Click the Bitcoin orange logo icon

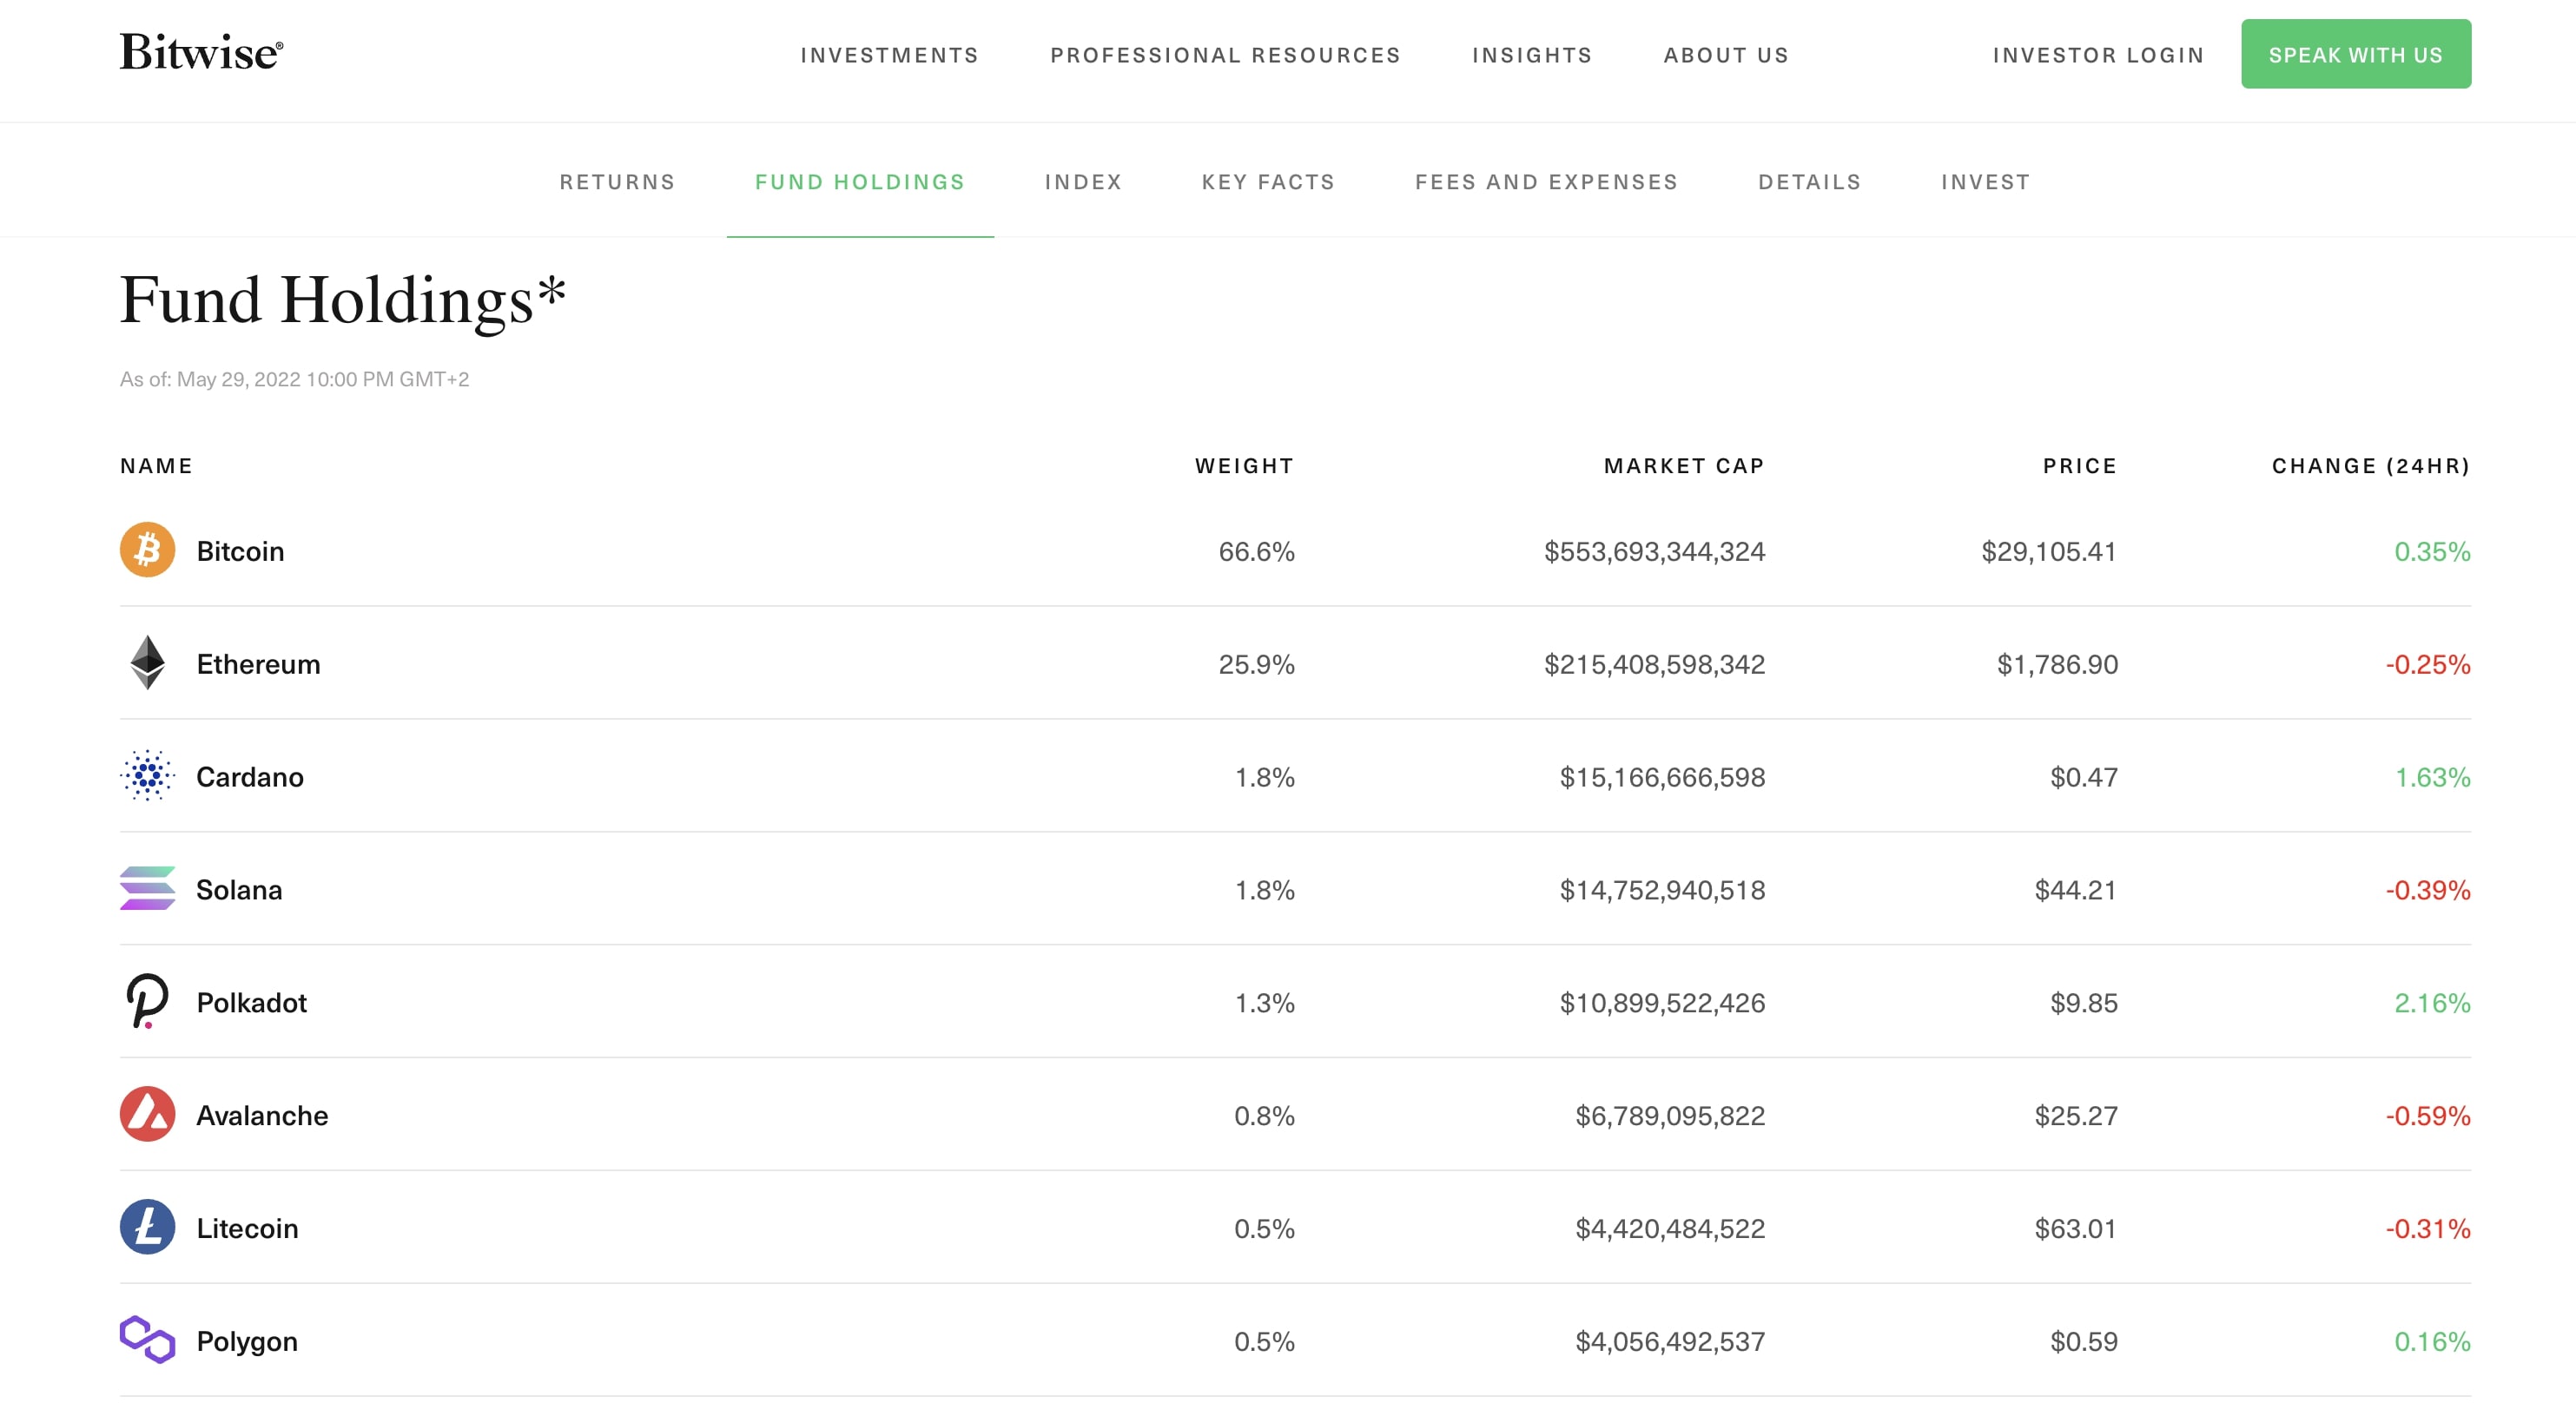point(147,550)
